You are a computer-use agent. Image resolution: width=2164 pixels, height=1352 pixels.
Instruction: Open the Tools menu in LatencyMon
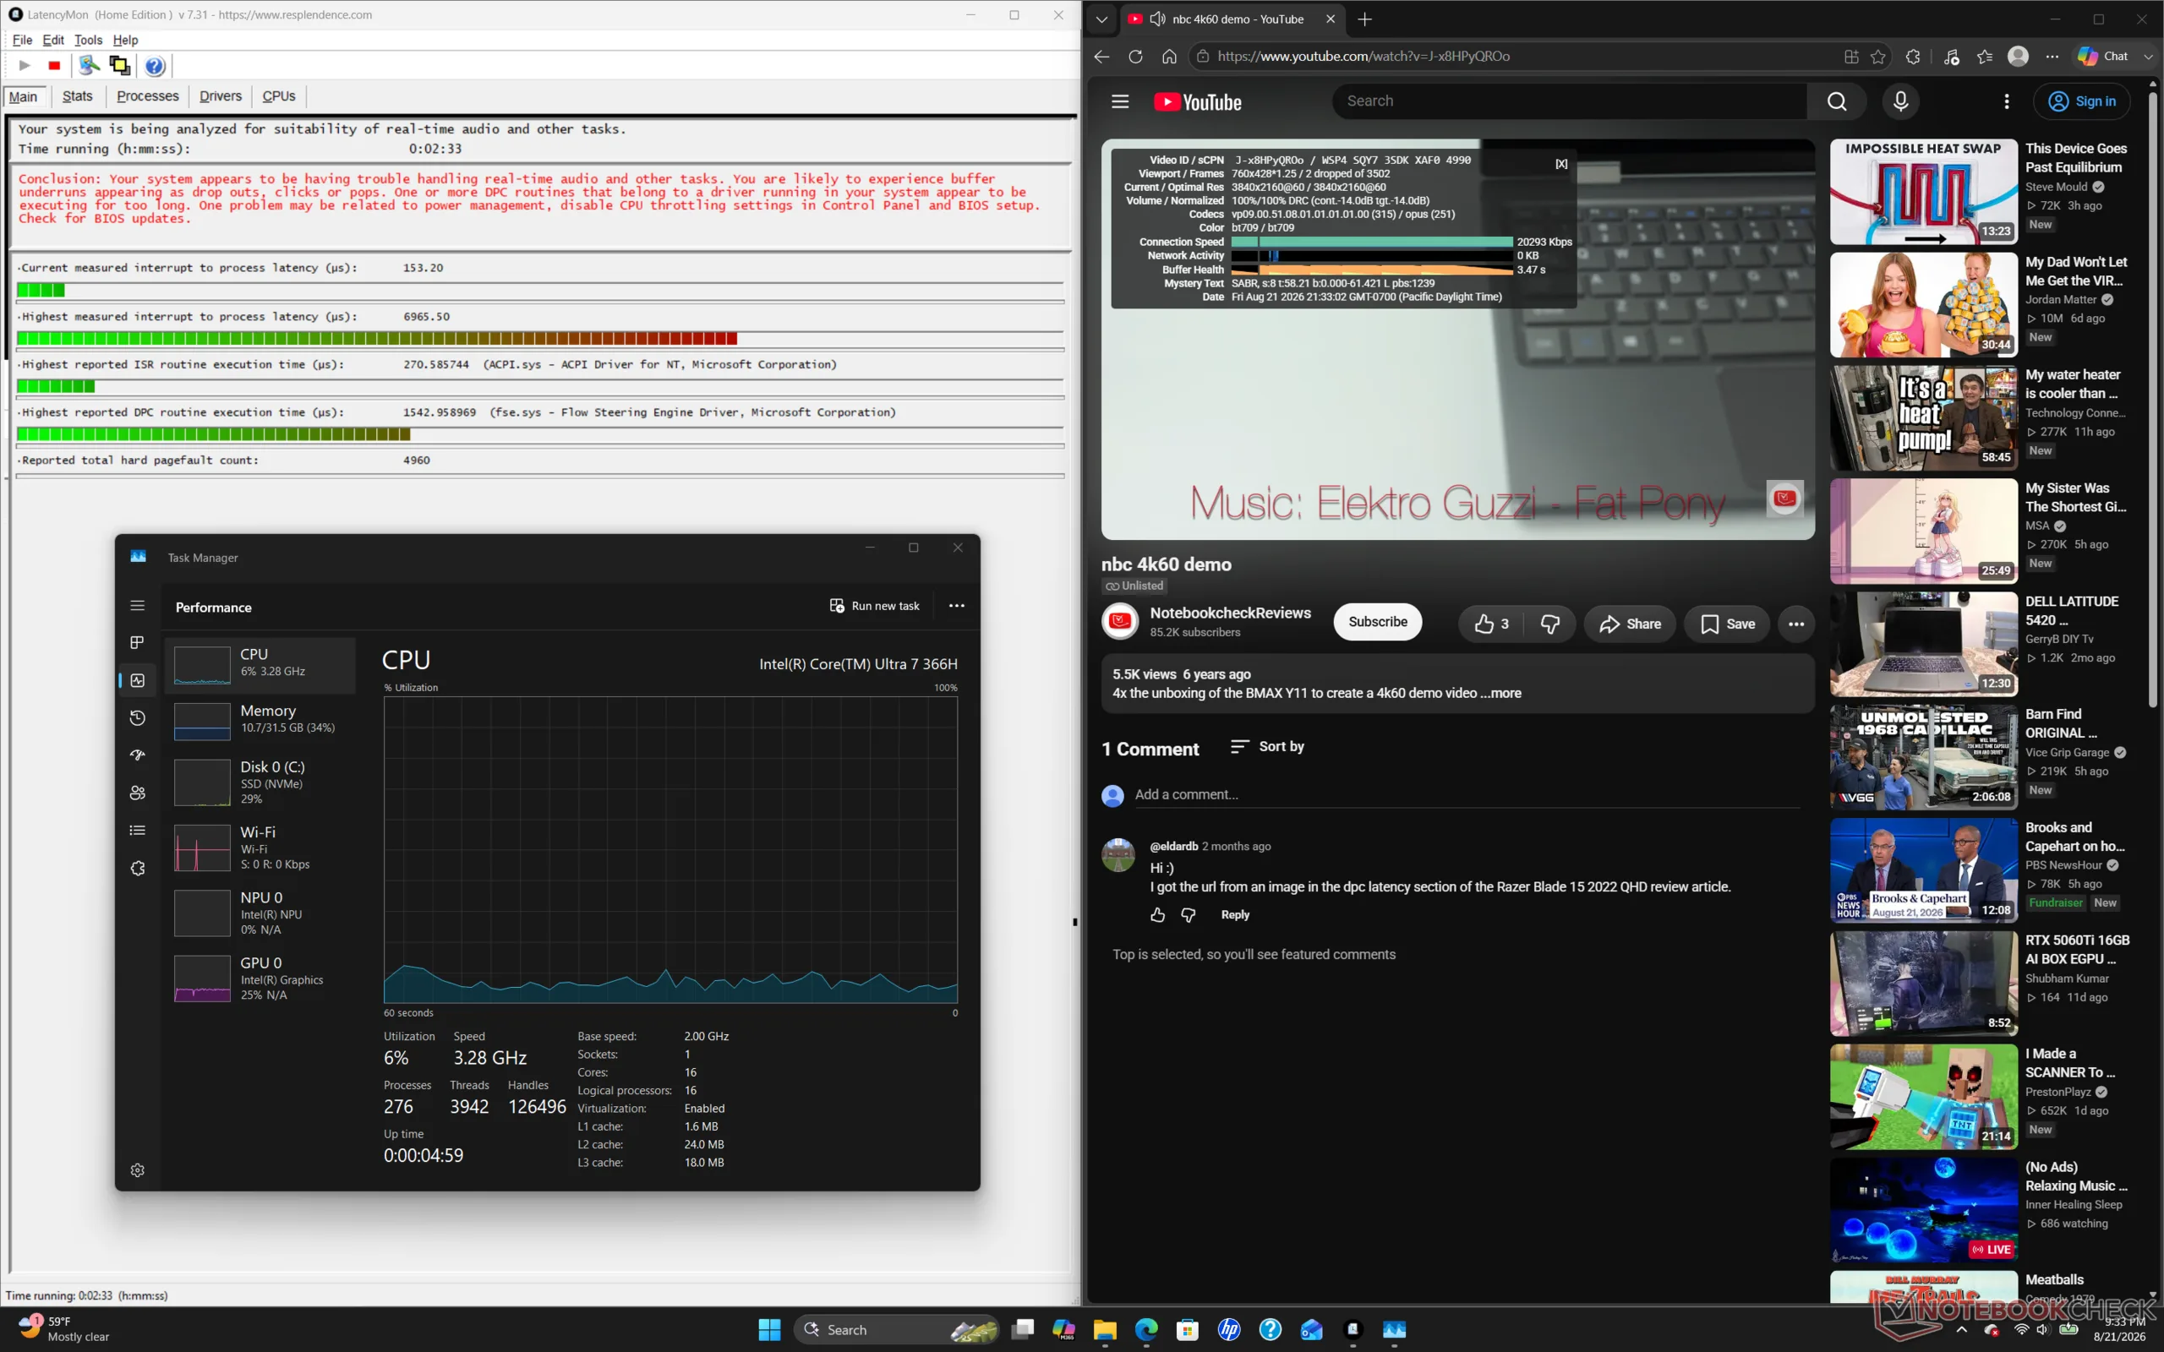click(89, 41)
